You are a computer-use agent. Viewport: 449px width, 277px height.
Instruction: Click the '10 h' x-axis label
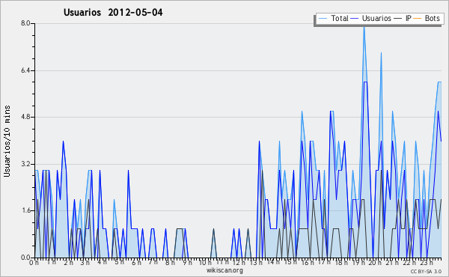[205, 263]
